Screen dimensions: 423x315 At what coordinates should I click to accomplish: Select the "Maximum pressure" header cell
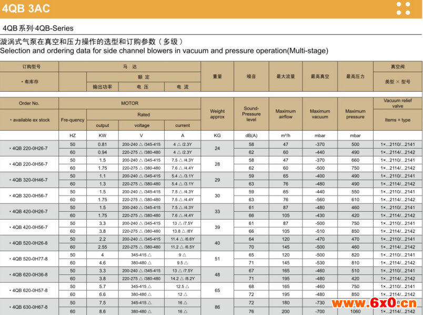coord(355,114)
